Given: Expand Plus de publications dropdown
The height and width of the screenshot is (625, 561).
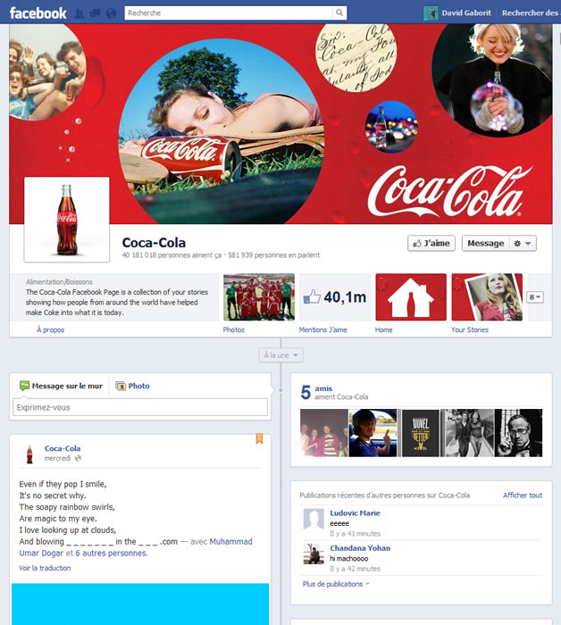Looking at the screenshot, I should click(x=336, y=584).
